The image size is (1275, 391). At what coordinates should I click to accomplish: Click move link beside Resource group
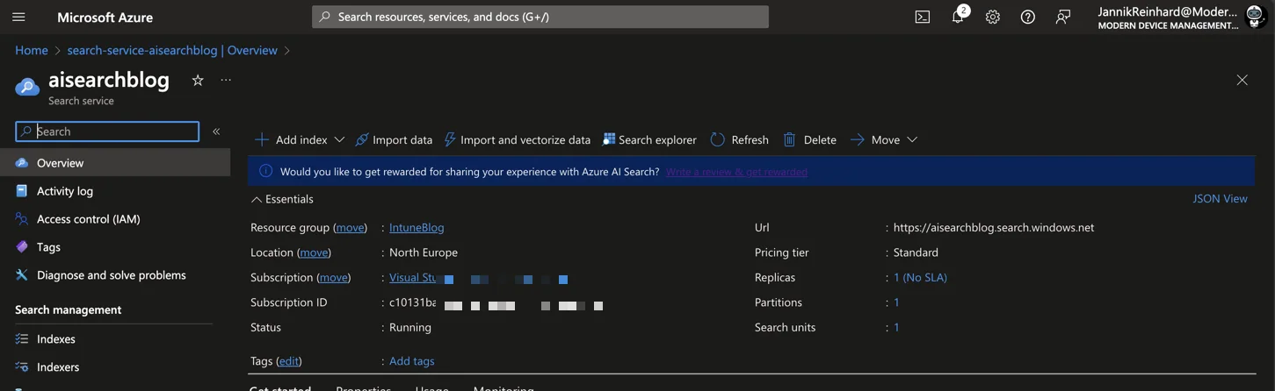pos(350,227)
